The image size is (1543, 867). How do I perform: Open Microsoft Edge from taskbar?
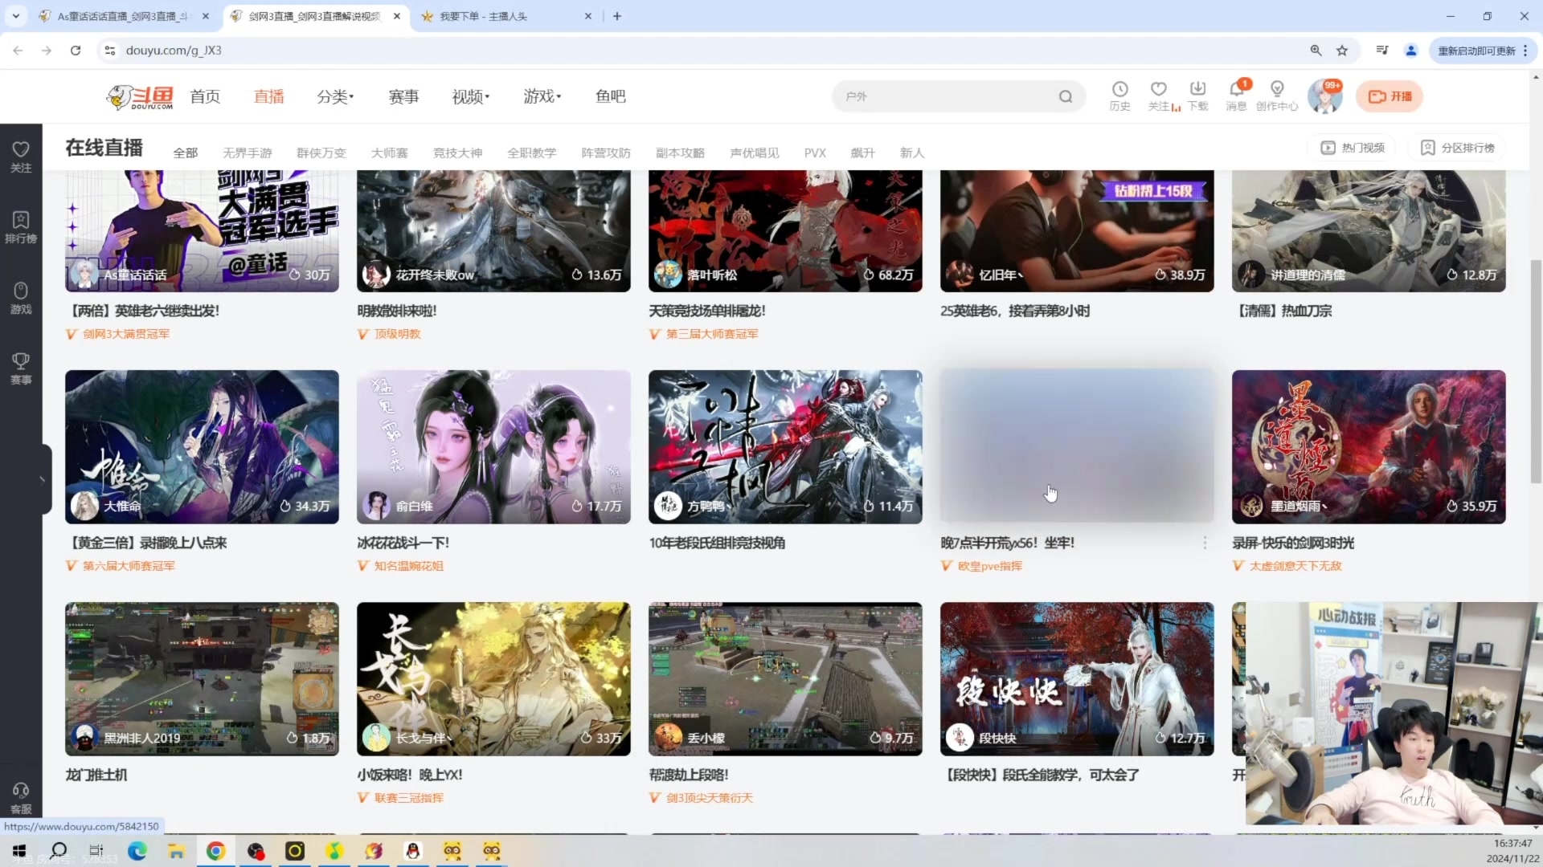[x=137, y=851]
